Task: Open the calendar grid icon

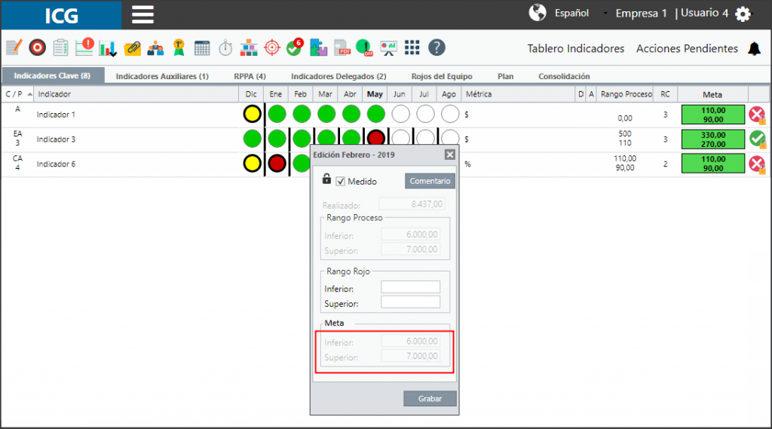Action: point(202,48)
